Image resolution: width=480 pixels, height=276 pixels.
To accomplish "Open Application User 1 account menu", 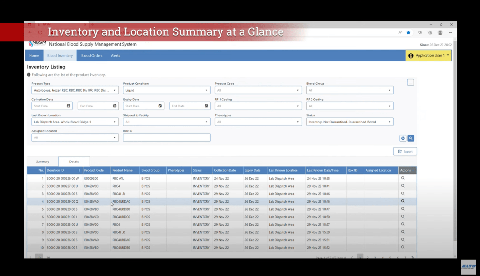I will pyautogui.click(x=428, y=55).
